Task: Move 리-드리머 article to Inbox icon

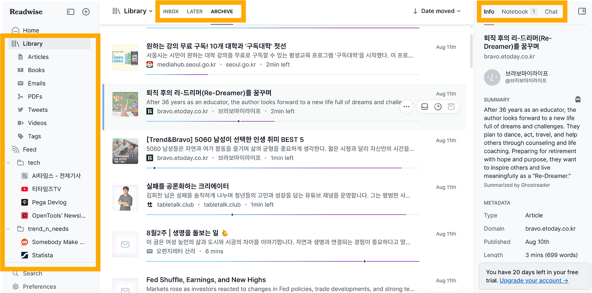Action: [425, 107]
